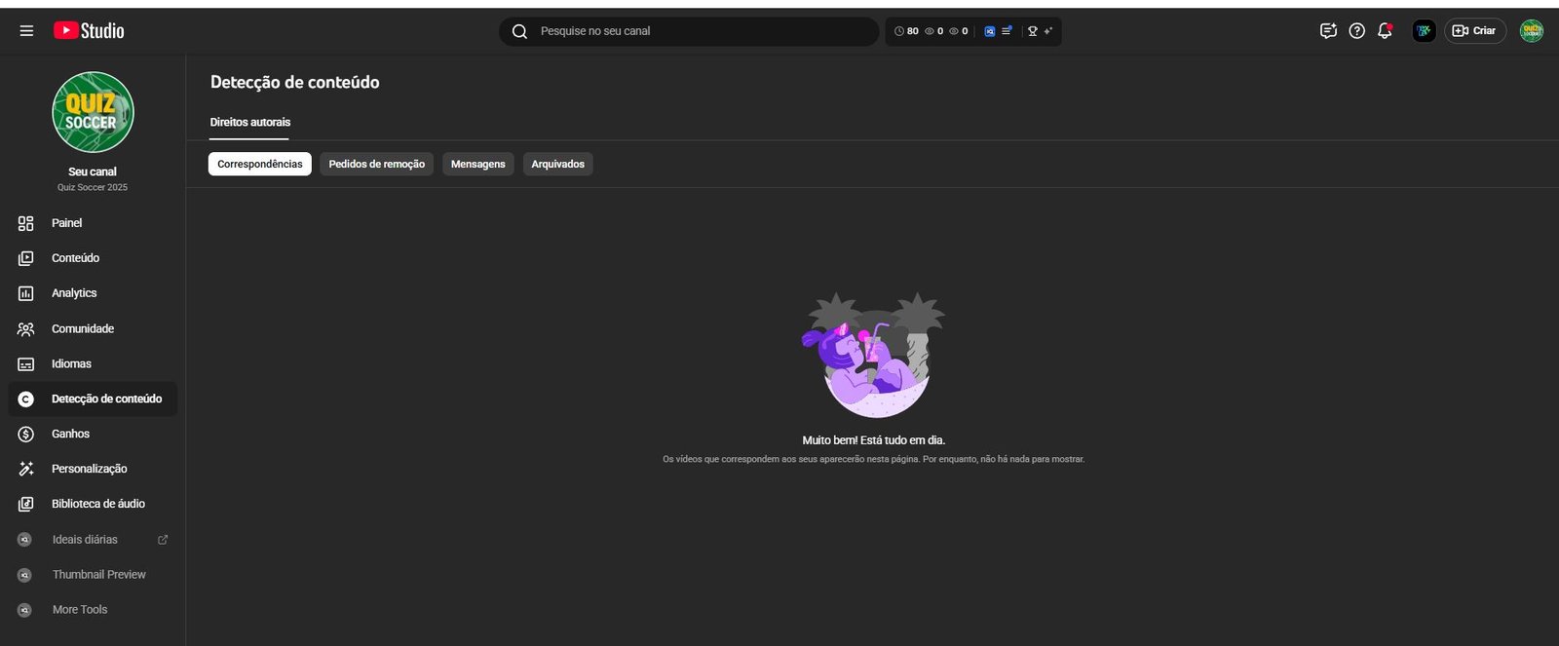
Task: Click the 'Quiz Soccer 2025' channel name
Action: (x=93, y=187)
